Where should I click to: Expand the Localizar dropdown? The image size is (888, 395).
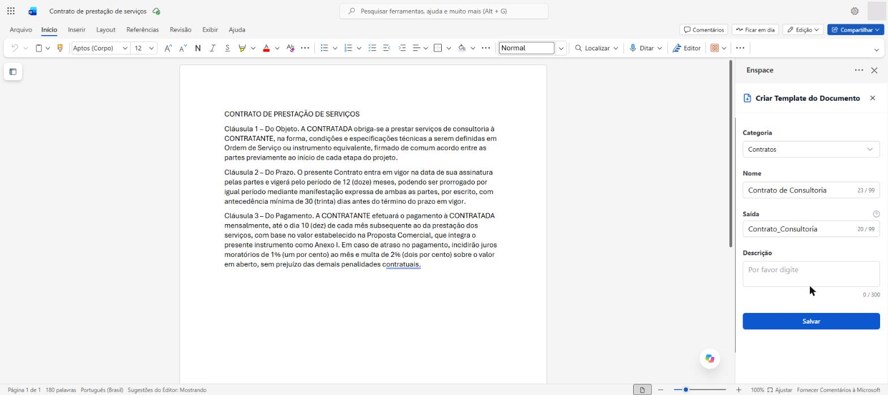tap(616, 48)
